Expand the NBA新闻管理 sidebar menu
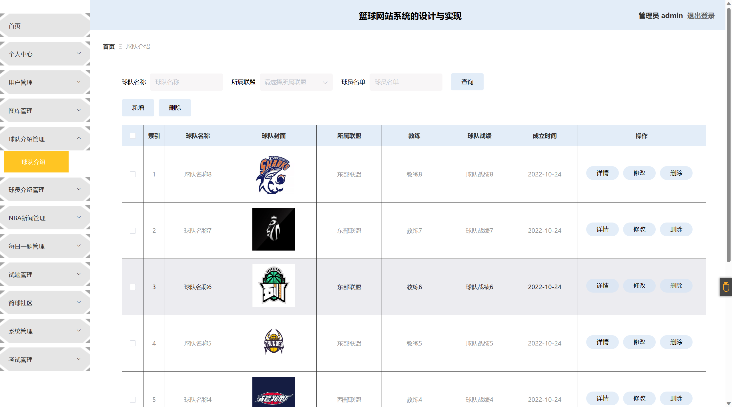 point(45,218)
